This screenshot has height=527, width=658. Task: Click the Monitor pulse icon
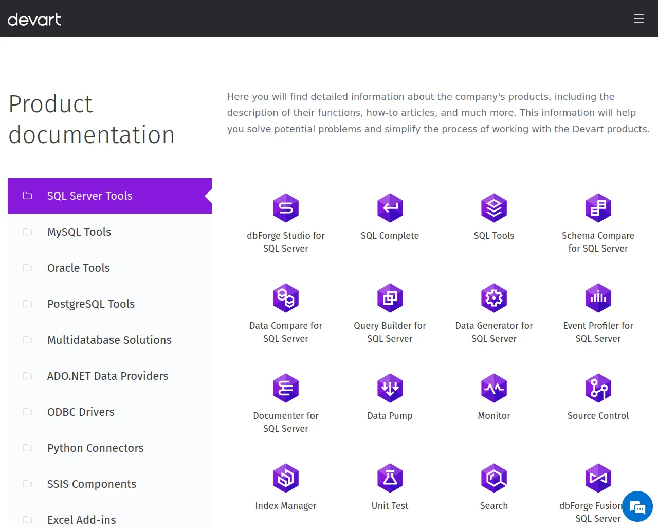(494, 388)
